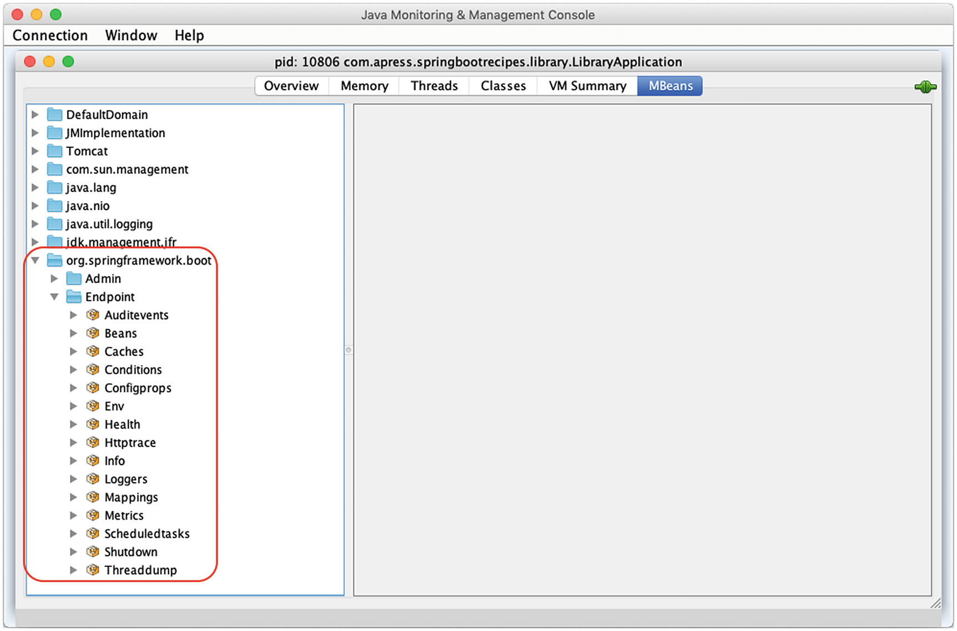Expand the Metrics endpoint node

click(x=73, y=515)
